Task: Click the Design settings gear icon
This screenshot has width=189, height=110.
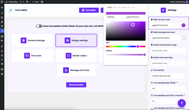Action: pyautogui.click(x=68, y=40)
